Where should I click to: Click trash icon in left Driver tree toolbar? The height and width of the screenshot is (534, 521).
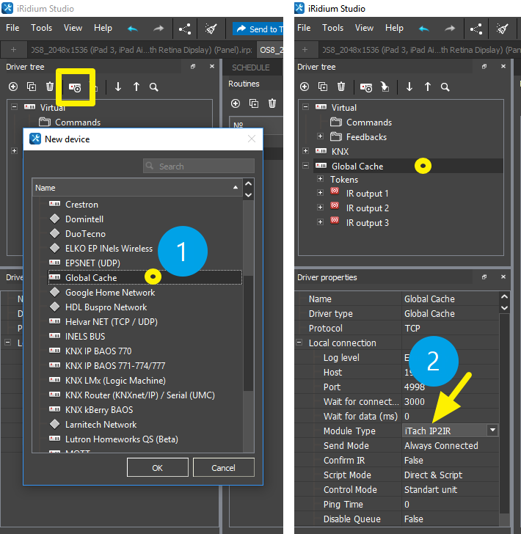[x=50, y=87]
